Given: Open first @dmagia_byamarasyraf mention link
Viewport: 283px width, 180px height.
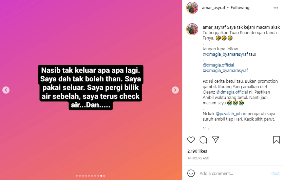Looking at the screenshot, I should [225, 54].
